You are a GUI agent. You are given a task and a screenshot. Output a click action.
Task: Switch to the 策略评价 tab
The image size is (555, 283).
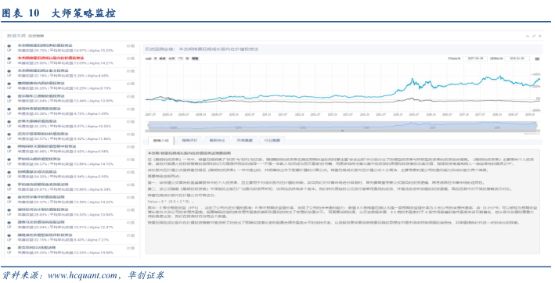click(189, 141)
